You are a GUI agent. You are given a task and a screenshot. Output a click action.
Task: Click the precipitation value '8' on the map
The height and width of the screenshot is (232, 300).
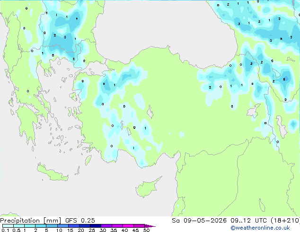point(284,79)
